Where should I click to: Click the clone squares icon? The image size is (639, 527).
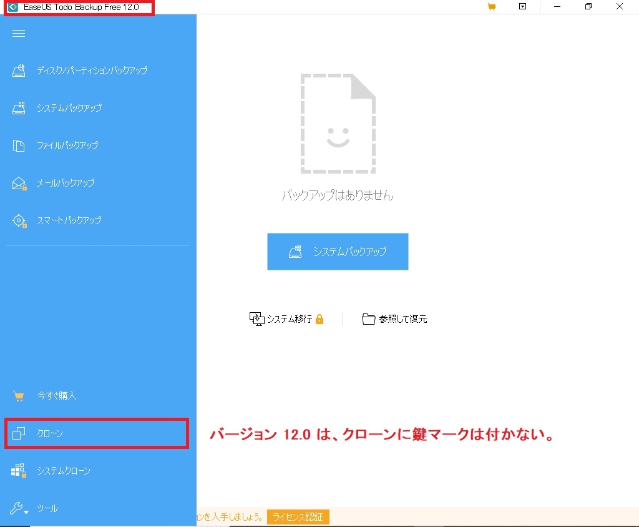tap(19, 433)
